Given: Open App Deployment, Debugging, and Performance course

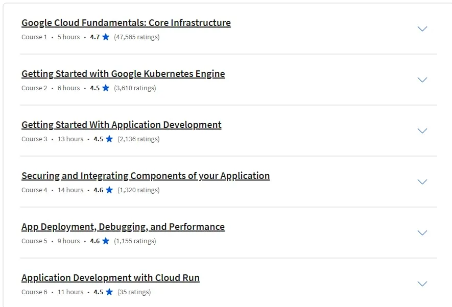Looking at the screenshot, I should pos(123,227).
